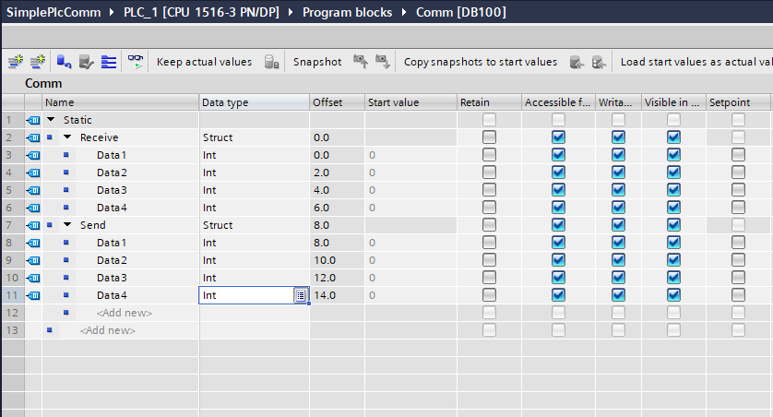Enable Retain checkbox for the Receive struct
This screenshot has height=417, width=773.
coord(489,137)
